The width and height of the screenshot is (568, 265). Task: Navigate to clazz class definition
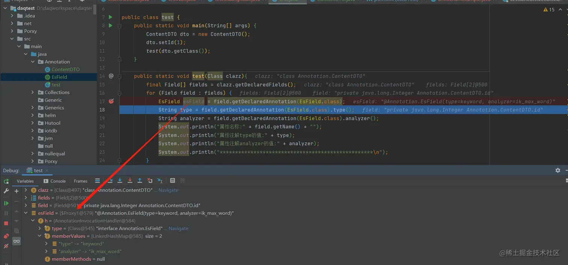click(168, 190)
